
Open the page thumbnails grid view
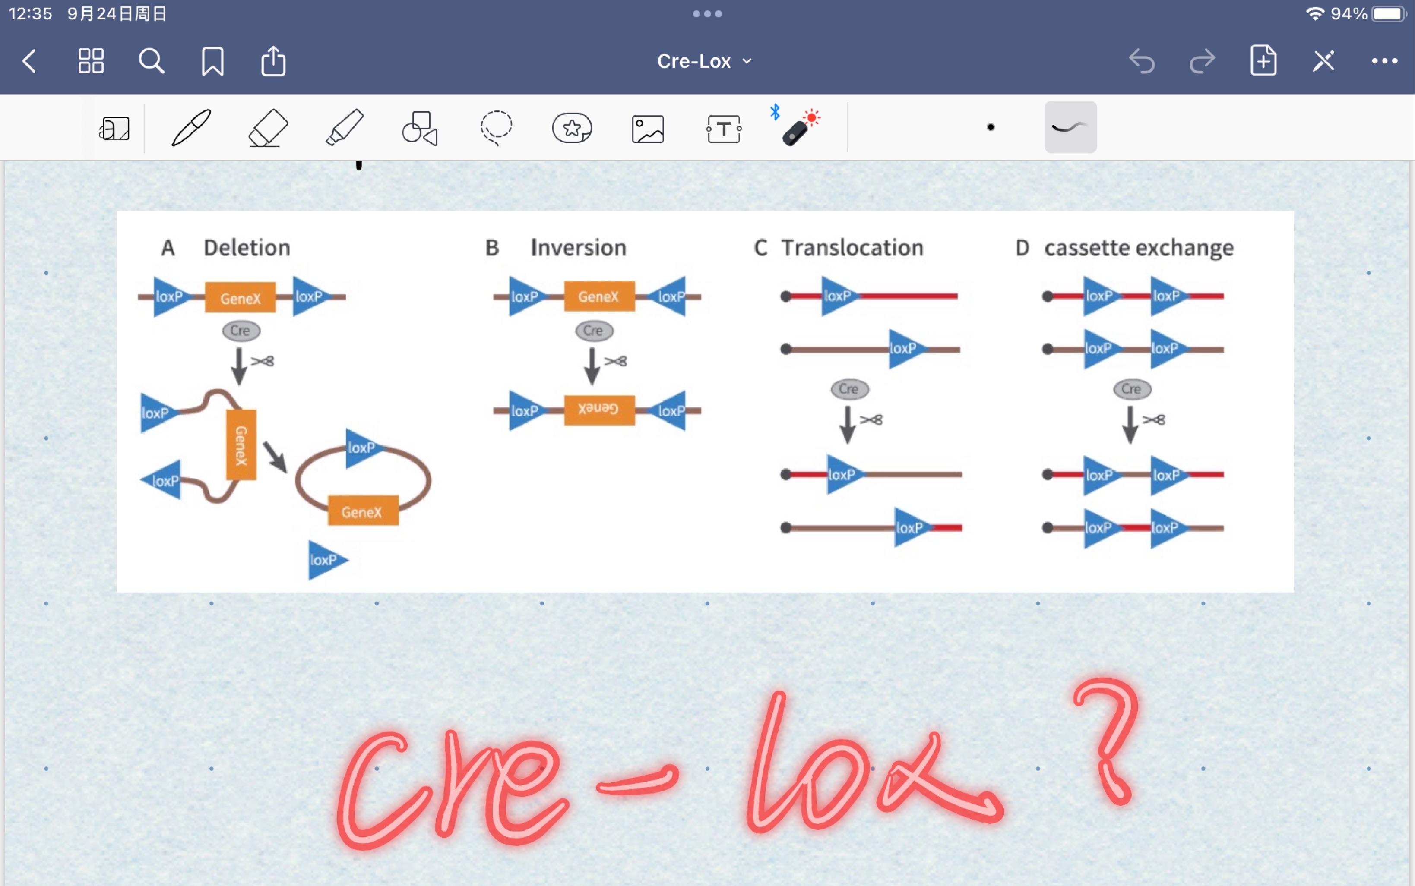click(91, 61)
